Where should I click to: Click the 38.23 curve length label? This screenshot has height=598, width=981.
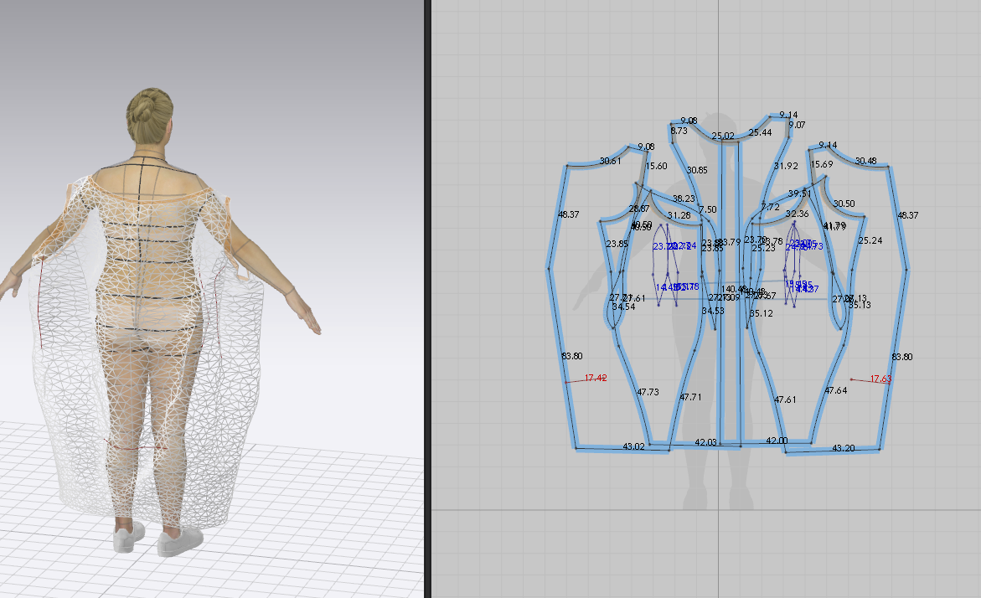tap(684, 198)
